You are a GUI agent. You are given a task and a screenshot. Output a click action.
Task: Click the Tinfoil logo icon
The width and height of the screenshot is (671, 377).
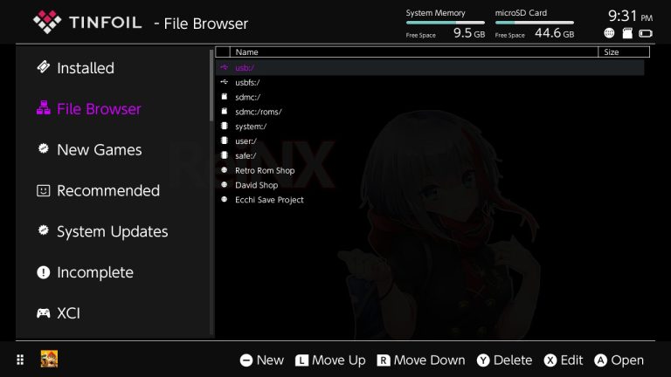45,22
